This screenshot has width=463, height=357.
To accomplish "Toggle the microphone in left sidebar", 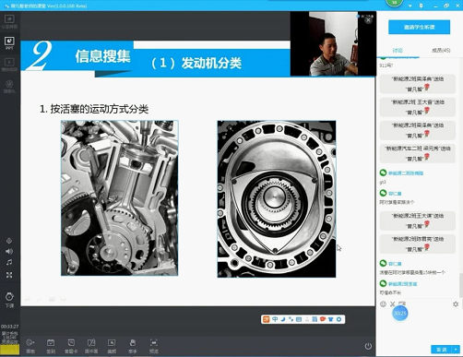I will click(9, 241).
